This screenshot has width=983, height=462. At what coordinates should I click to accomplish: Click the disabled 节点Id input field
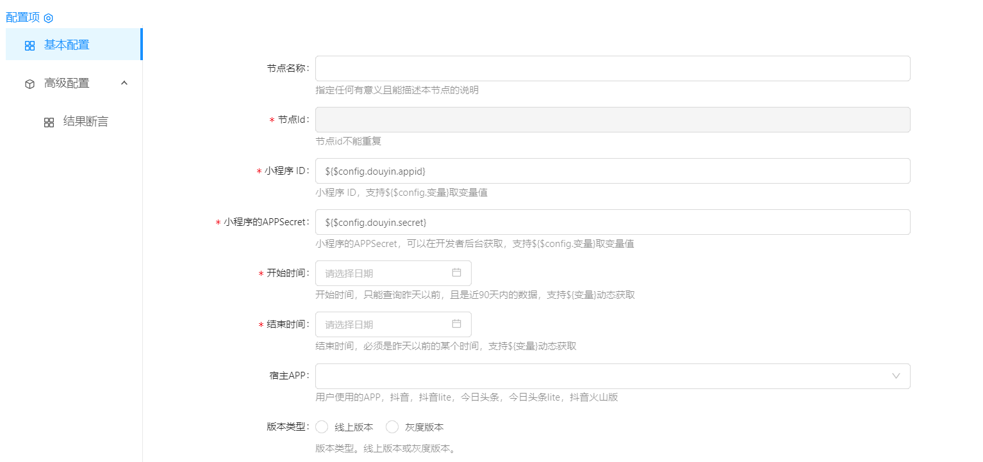click(612, 120)
